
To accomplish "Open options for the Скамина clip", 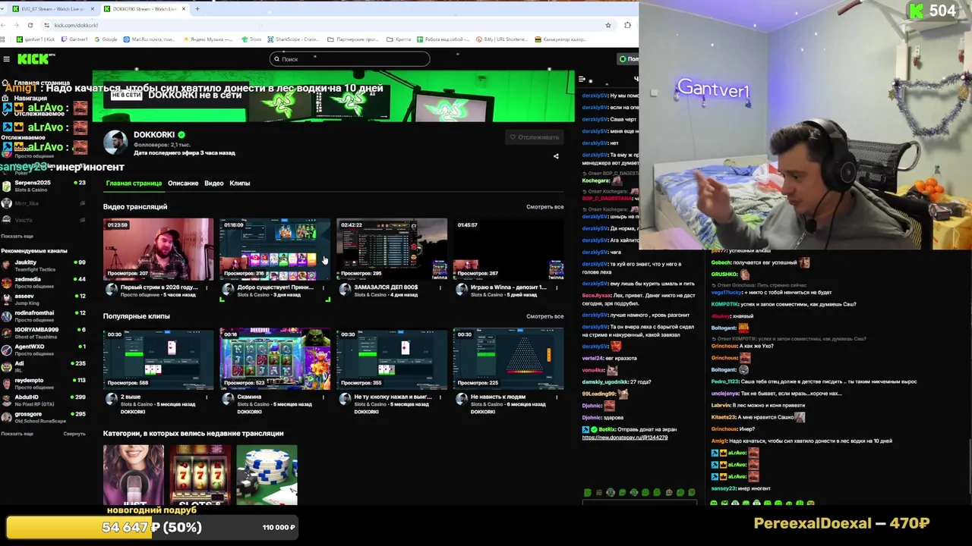I will coord(323,397).
